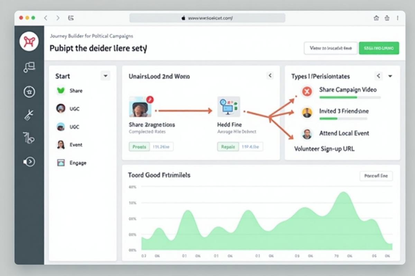Click the green heart icon beside Share
Viewport: 415px width, 276px height.
pos(61,91)
